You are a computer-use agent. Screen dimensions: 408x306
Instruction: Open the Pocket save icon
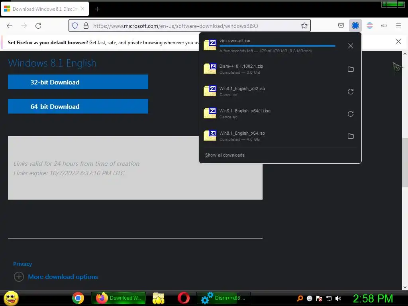click(341, 25)
